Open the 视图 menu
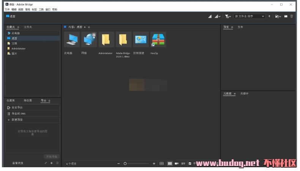The image size is (300, 171). (x=21, y=9)
